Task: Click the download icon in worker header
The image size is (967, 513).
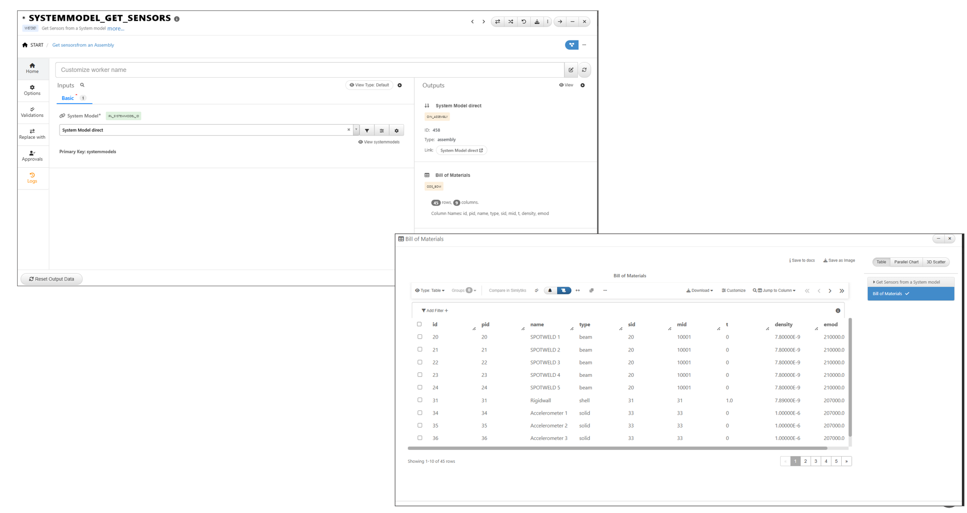Action: (537, 22)
